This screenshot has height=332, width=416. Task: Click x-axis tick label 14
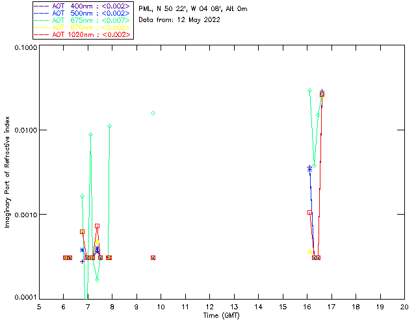[x=259, y=307]
